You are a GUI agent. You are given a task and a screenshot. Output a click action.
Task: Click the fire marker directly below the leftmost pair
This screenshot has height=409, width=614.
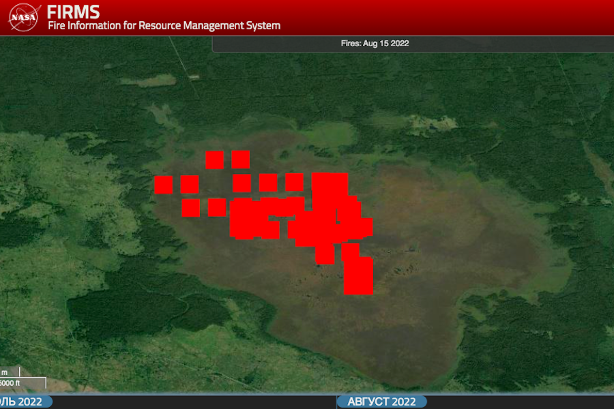191,208
